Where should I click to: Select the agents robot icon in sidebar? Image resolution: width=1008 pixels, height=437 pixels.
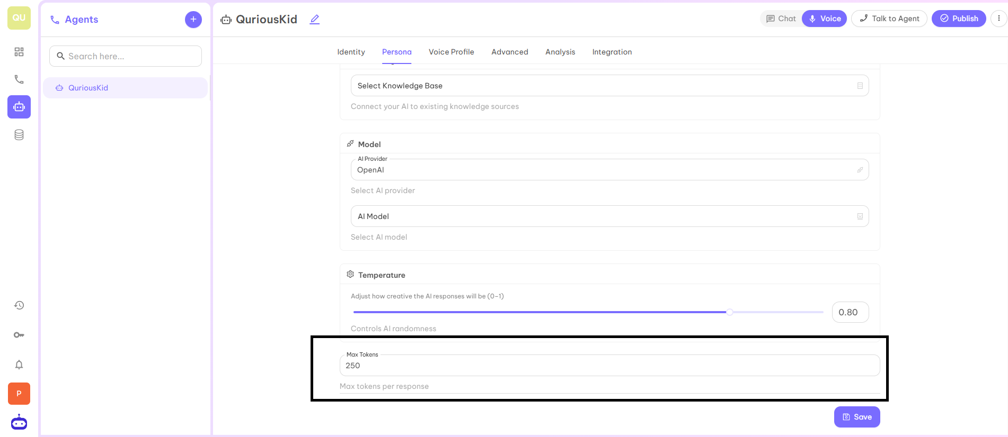(19, 107)
